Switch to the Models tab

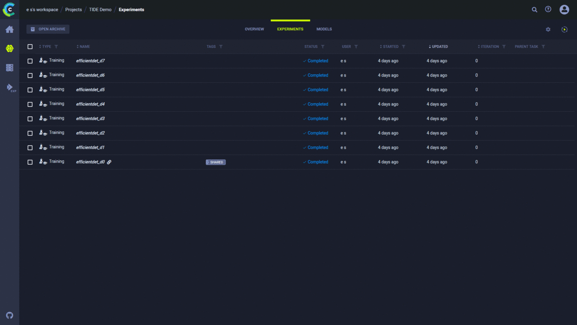click(x=324, y=29)
